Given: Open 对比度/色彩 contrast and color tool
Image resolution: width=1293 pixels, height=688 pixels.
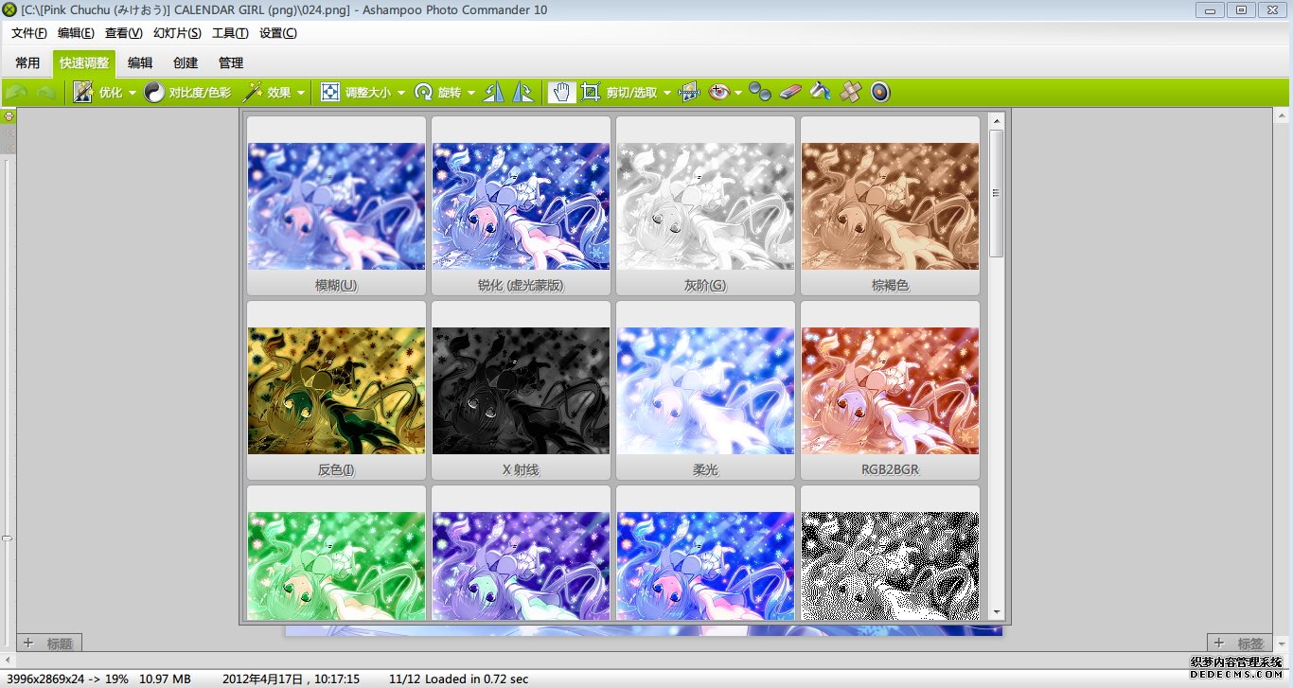Looking at the screenshot, I should coord(187,92).
